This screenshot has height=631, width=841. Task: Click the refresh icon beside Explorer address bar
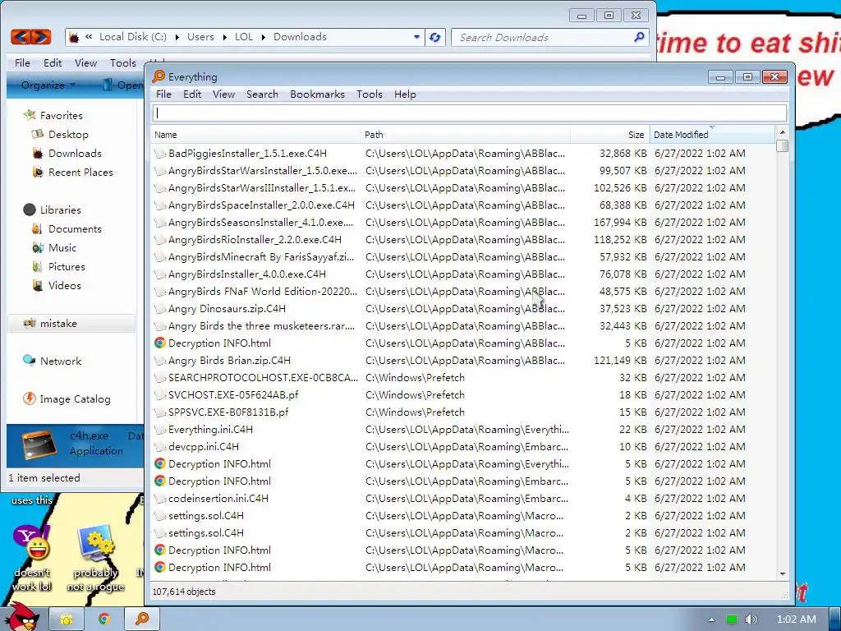(435, 37)
